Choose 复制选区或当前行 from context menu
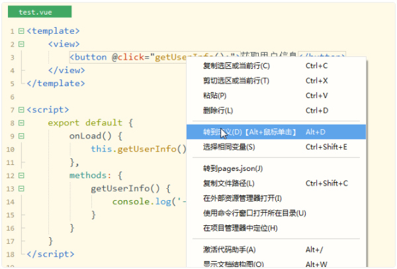This screenshot has width=397, height=269. [x=237, y=66]
